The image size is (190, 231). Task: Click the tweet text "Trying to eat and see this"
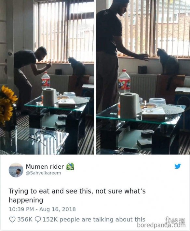51,191
